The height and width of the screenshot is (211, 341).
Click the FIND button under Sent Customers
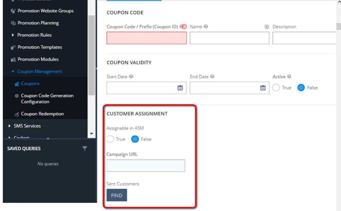point(117,195)
